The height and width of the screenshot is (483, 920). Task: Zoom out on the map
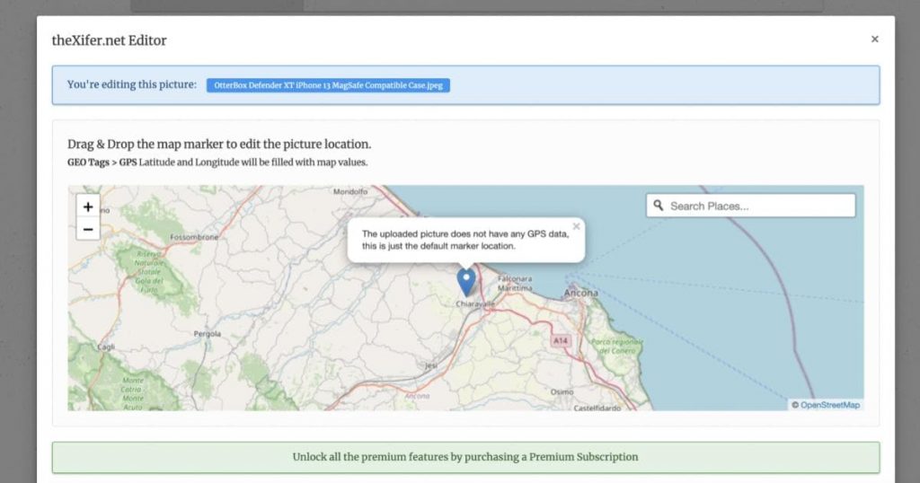(88, 229)
